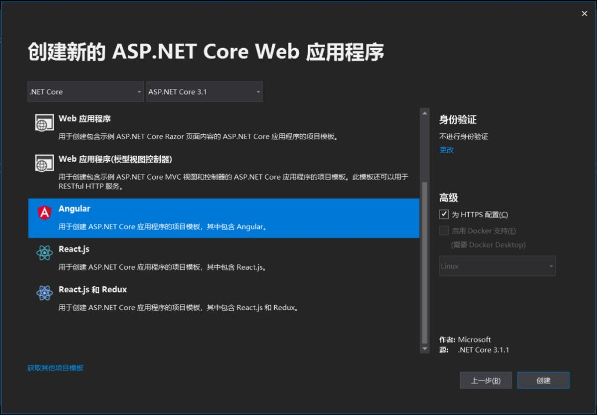Select the React.js 和 Redux template title
The image size is (597, 415).
click(92, 290)
